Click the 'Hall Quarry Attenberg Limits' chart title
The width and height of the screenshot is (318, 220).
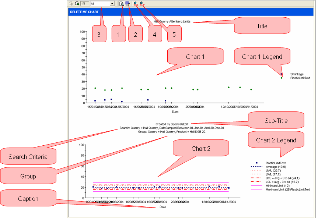172,22
